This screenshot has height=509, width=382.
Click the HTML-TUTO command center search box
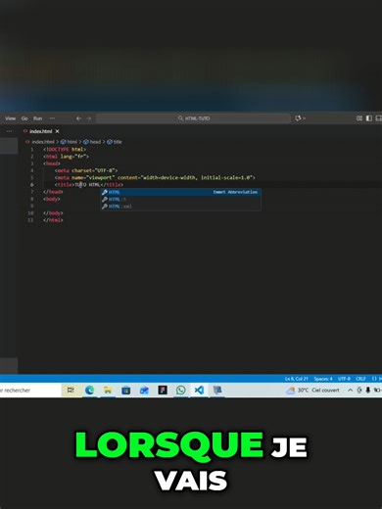(x=193, y=118)
